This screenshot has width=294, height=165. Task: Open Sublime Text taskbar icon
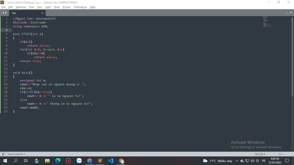click(x=100, y=161)
